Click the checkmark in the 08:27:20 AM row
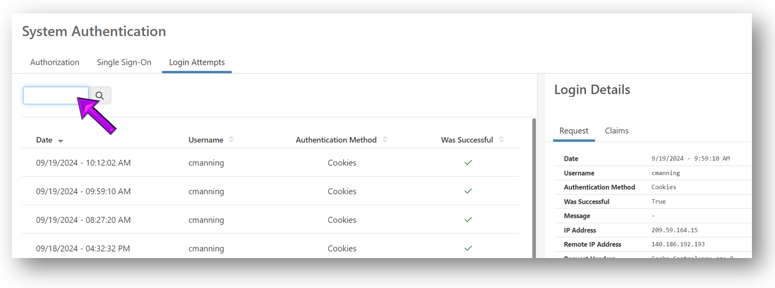 tap(468, 220)
